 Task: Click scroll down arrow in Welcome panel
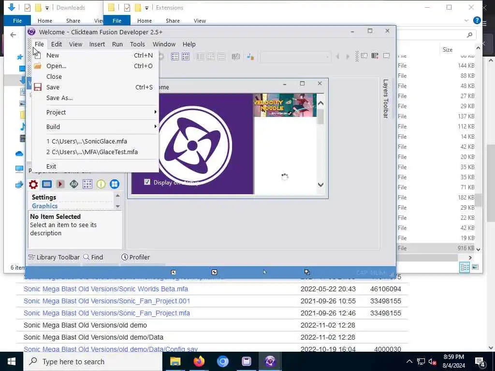click(x=320, y=185)
